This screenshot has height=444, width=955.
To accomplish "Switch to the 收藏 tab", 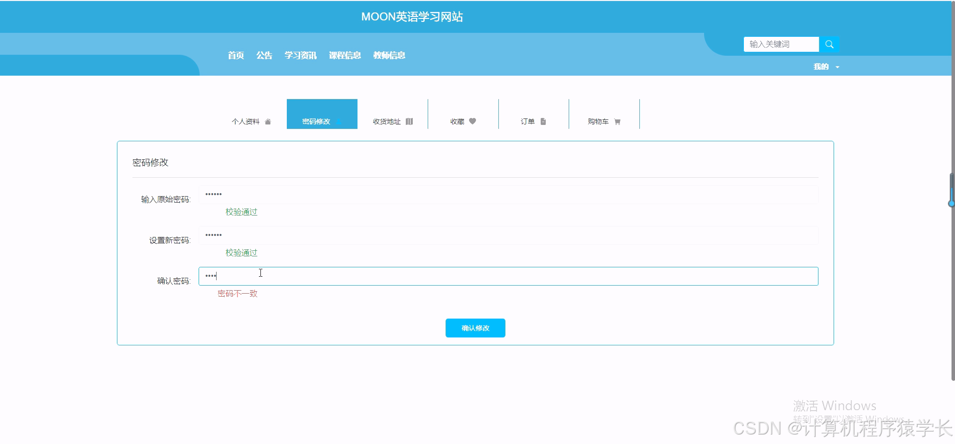I will coord(464,114).
